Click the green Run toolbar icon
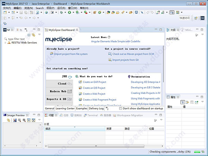The image size is (208, 156). tap(69, 12)
